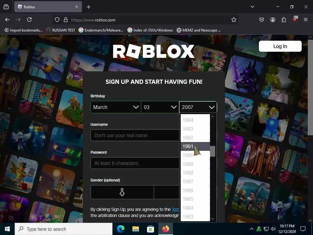Click the green user tray icon
This screenshot has width=313, height=235.
click(x=259, y=229)
